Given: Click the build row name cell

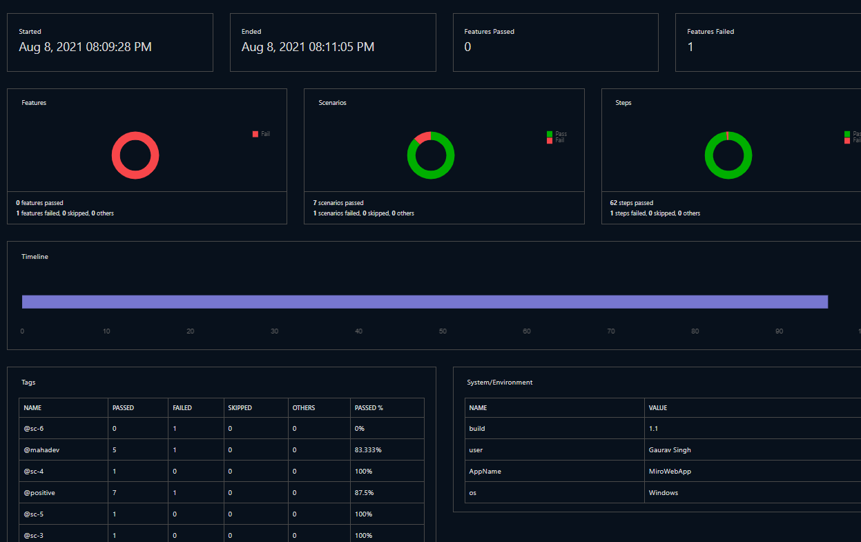Looking at the screenshot, I should (x=477, y=429).
